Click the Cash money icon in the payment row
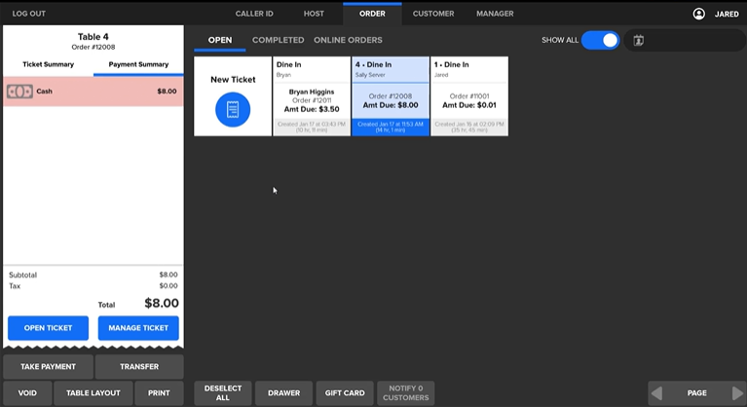Screen dimensions: 747x407 (19, 92)
